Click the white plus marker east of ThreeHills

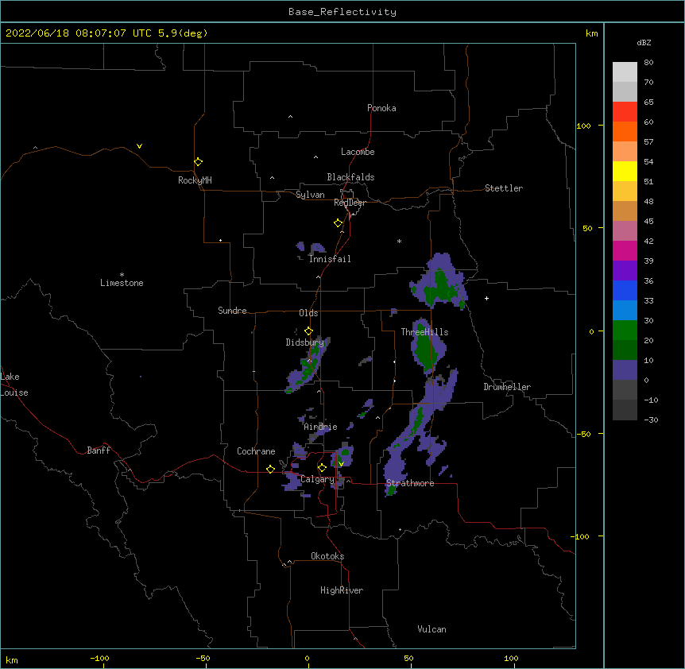click(486, 298)
